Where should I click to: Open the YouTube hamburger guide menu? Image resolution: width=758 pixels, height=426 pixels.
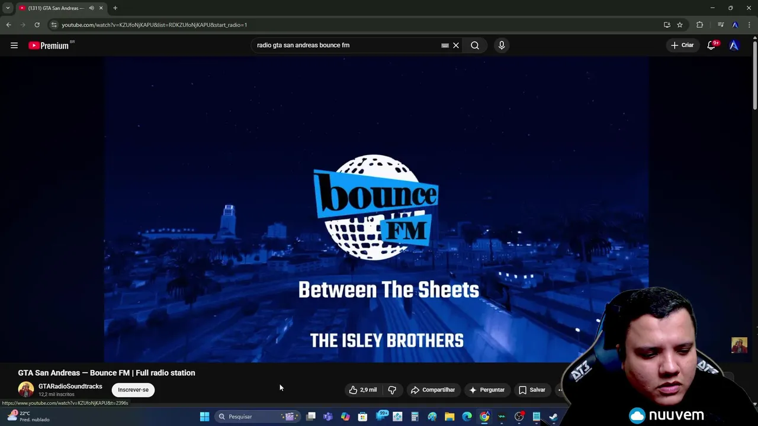point(14,45)
